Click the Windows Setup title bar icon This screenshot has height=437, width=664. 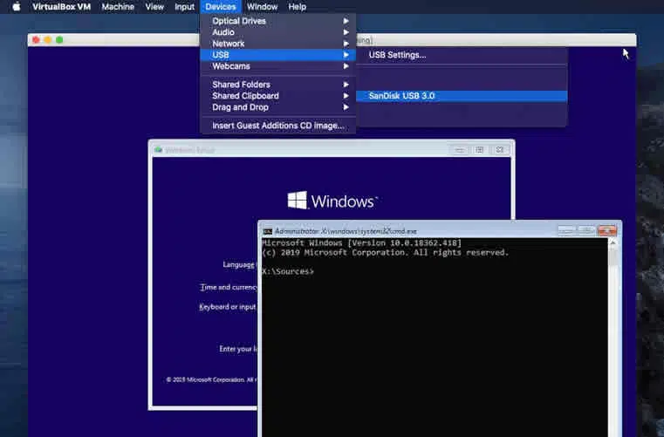[x=158, y=149]
